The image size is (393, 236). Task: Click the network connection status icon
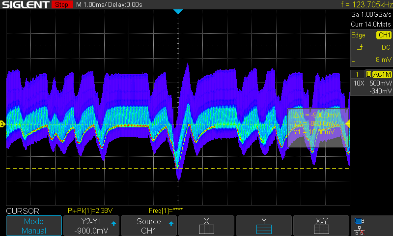pyautogui.click(x=360, y=225)
